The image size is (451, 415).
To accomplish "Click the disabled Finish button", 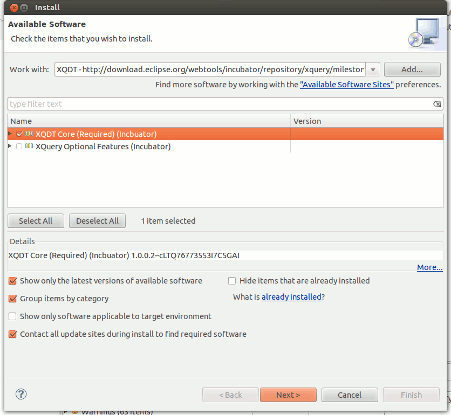I will click(411, 395).
